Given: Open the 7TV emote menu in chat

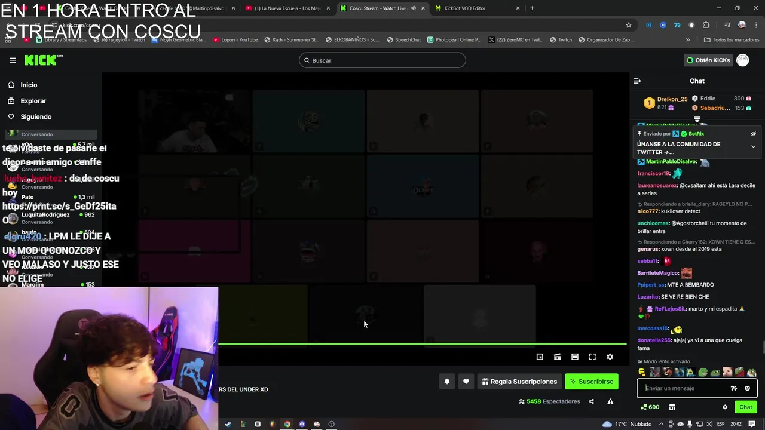Looking at the screenshot, I should [734, 388].
